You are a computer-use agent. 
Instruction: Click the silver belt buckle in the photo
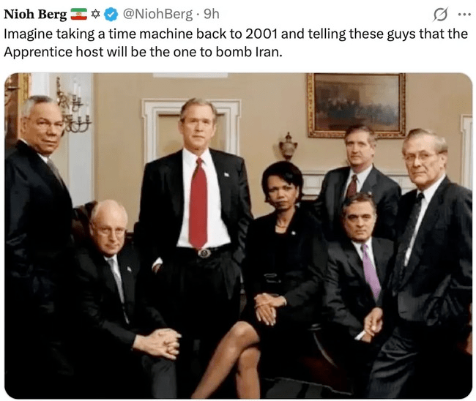(204, 252)
